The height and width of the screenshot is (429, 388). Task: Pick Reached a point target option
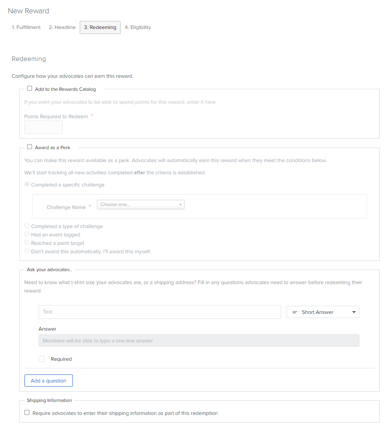(27, 243)
